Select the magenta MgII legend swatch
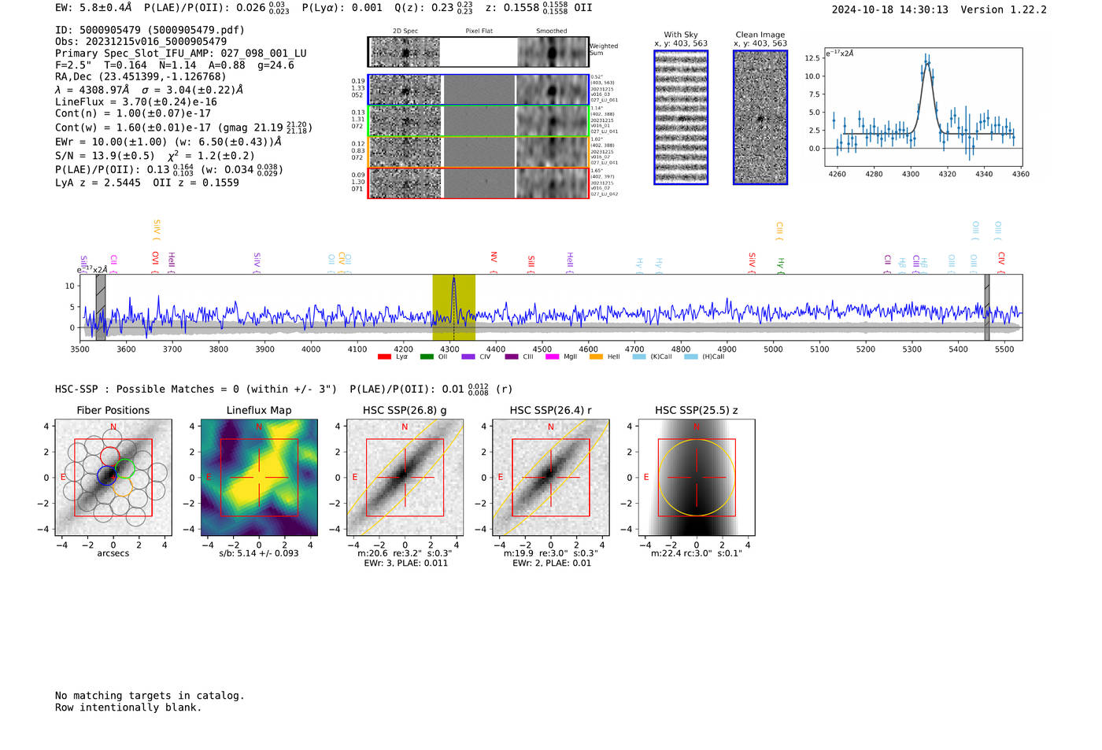This screenshot has height=750, width=1102. pyautogui.click(x=552, y=357)
